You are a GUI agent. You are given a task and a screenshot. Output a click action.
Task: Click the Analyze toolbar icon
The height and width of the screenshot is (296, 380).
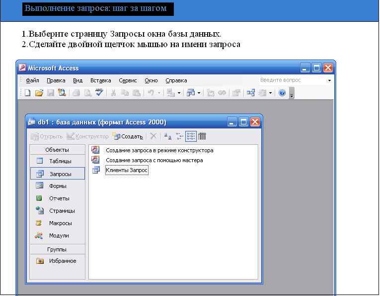(191, 93)
